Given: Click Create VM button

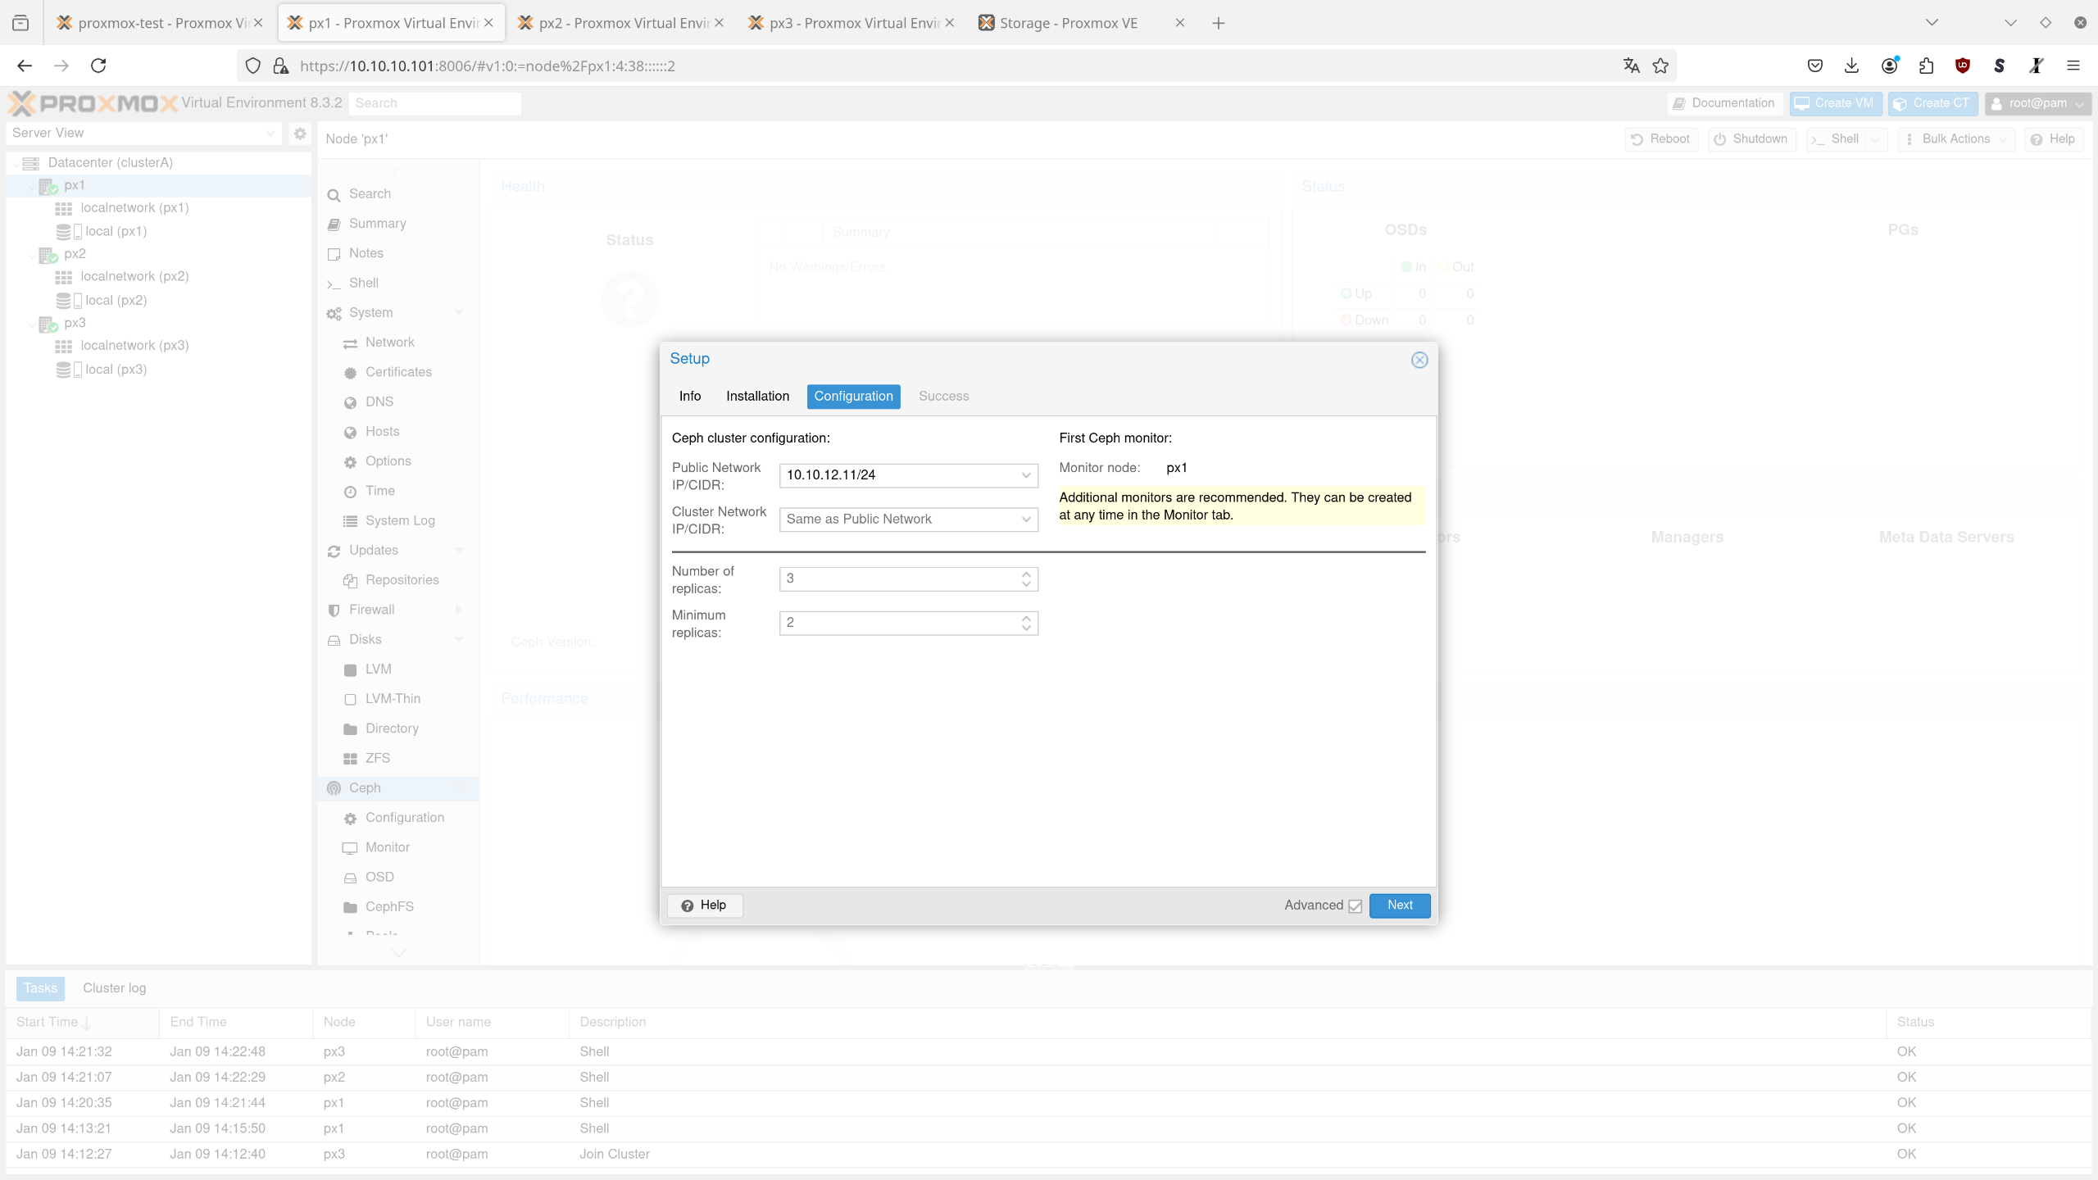Looking at the screenshot, I should pyautogui.click(x=1834, y=103).
